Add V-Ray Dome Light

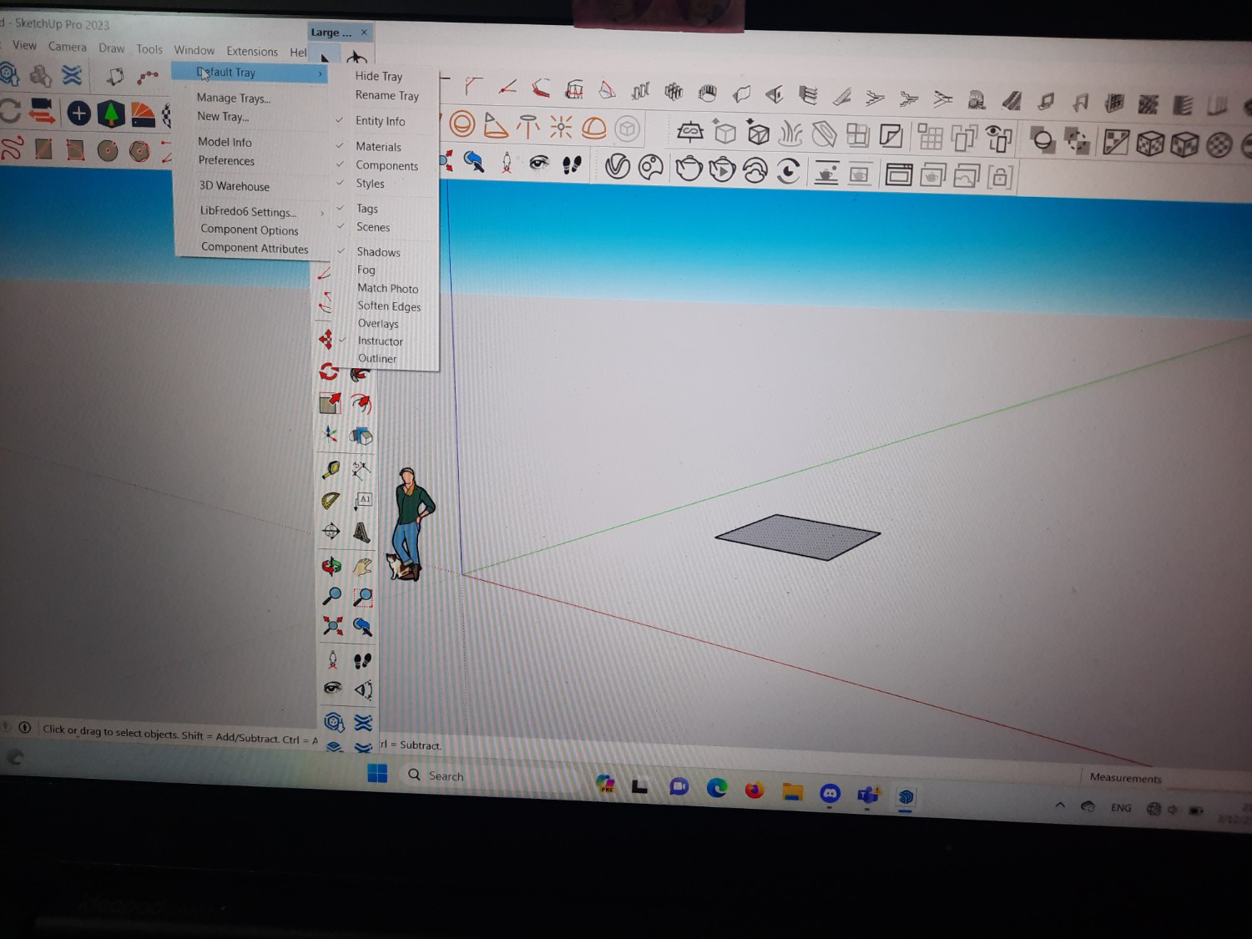593,128
